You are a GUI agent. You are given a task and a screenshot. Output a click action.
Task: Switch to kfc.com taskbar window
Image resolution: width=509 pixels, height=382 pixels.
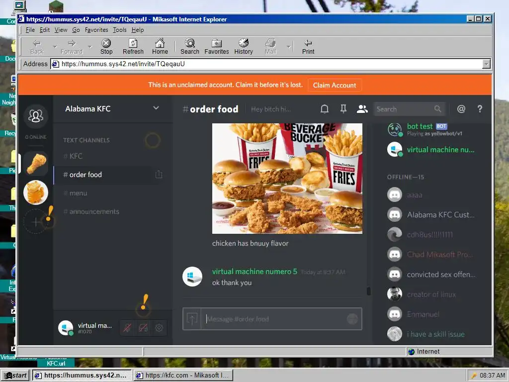(183, 375)
